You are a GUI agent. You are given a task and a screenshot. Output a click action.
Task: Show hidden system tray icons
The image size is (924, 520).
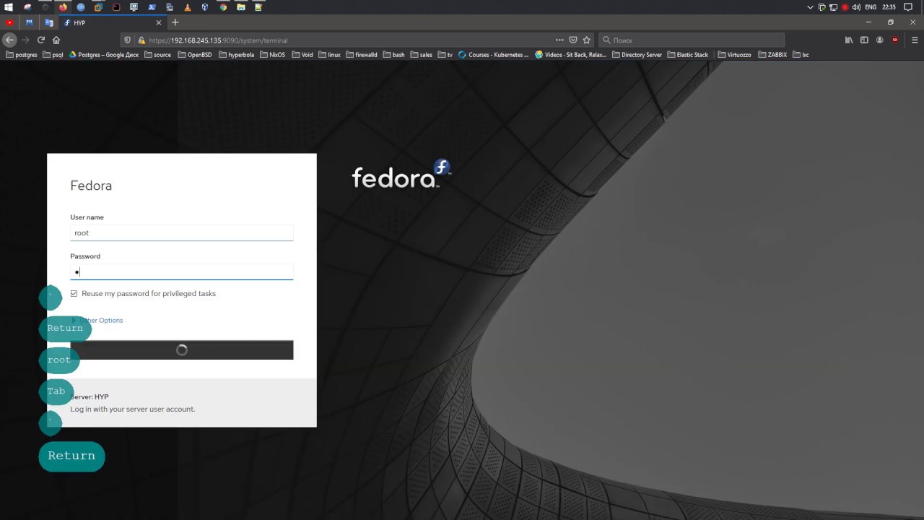(810, 7)
